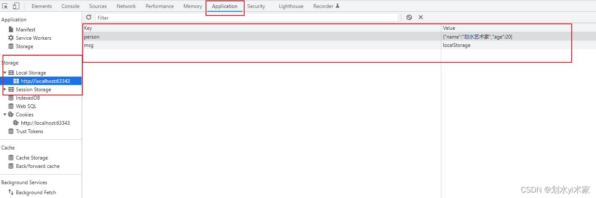The width and height of the screenshot is (596, 198).
Task: Open the Sources tab
Action: pos(98,6)
